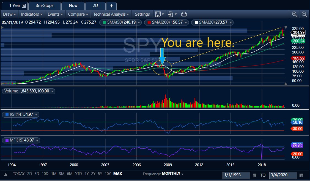Open calendar picker for end date

tap(301, 175)
